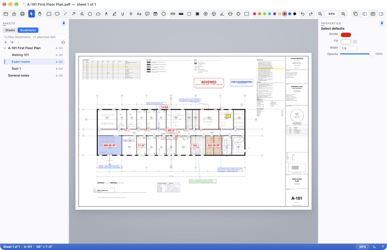Toggle the left sidebar panel

click(x=365, y=14)
